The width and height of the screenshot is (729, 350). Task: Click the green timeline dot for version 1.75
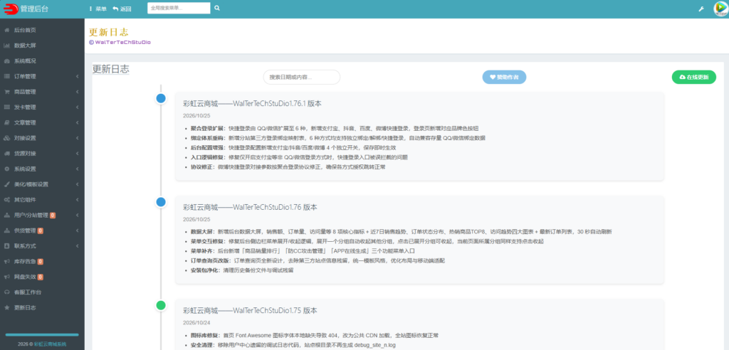pyautogui.click(x=161, y=305)
